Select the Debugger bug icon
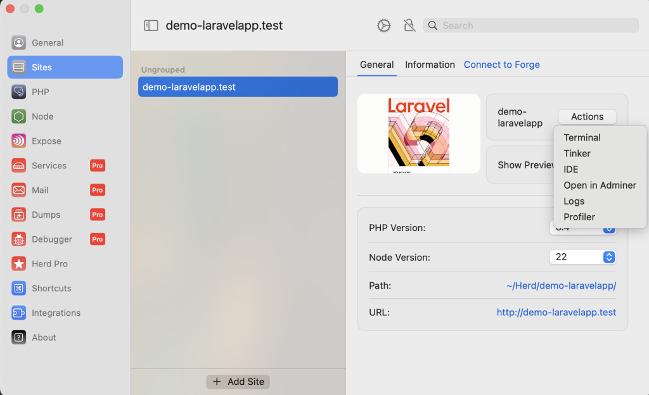The image size is (649, 395). [19, 239]
